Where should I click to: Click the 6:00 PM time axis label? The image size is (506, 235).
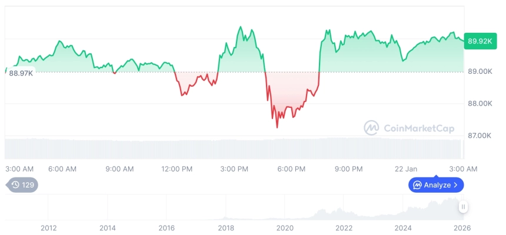click(291, 169)
